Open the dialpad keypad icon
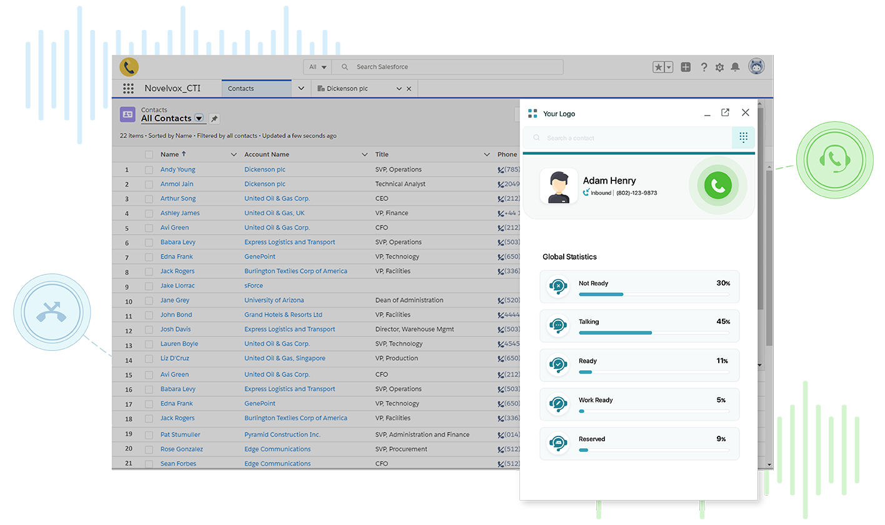The width and height of the screenshot is (885, 525). pyautogui.click(x=743, y=137)
